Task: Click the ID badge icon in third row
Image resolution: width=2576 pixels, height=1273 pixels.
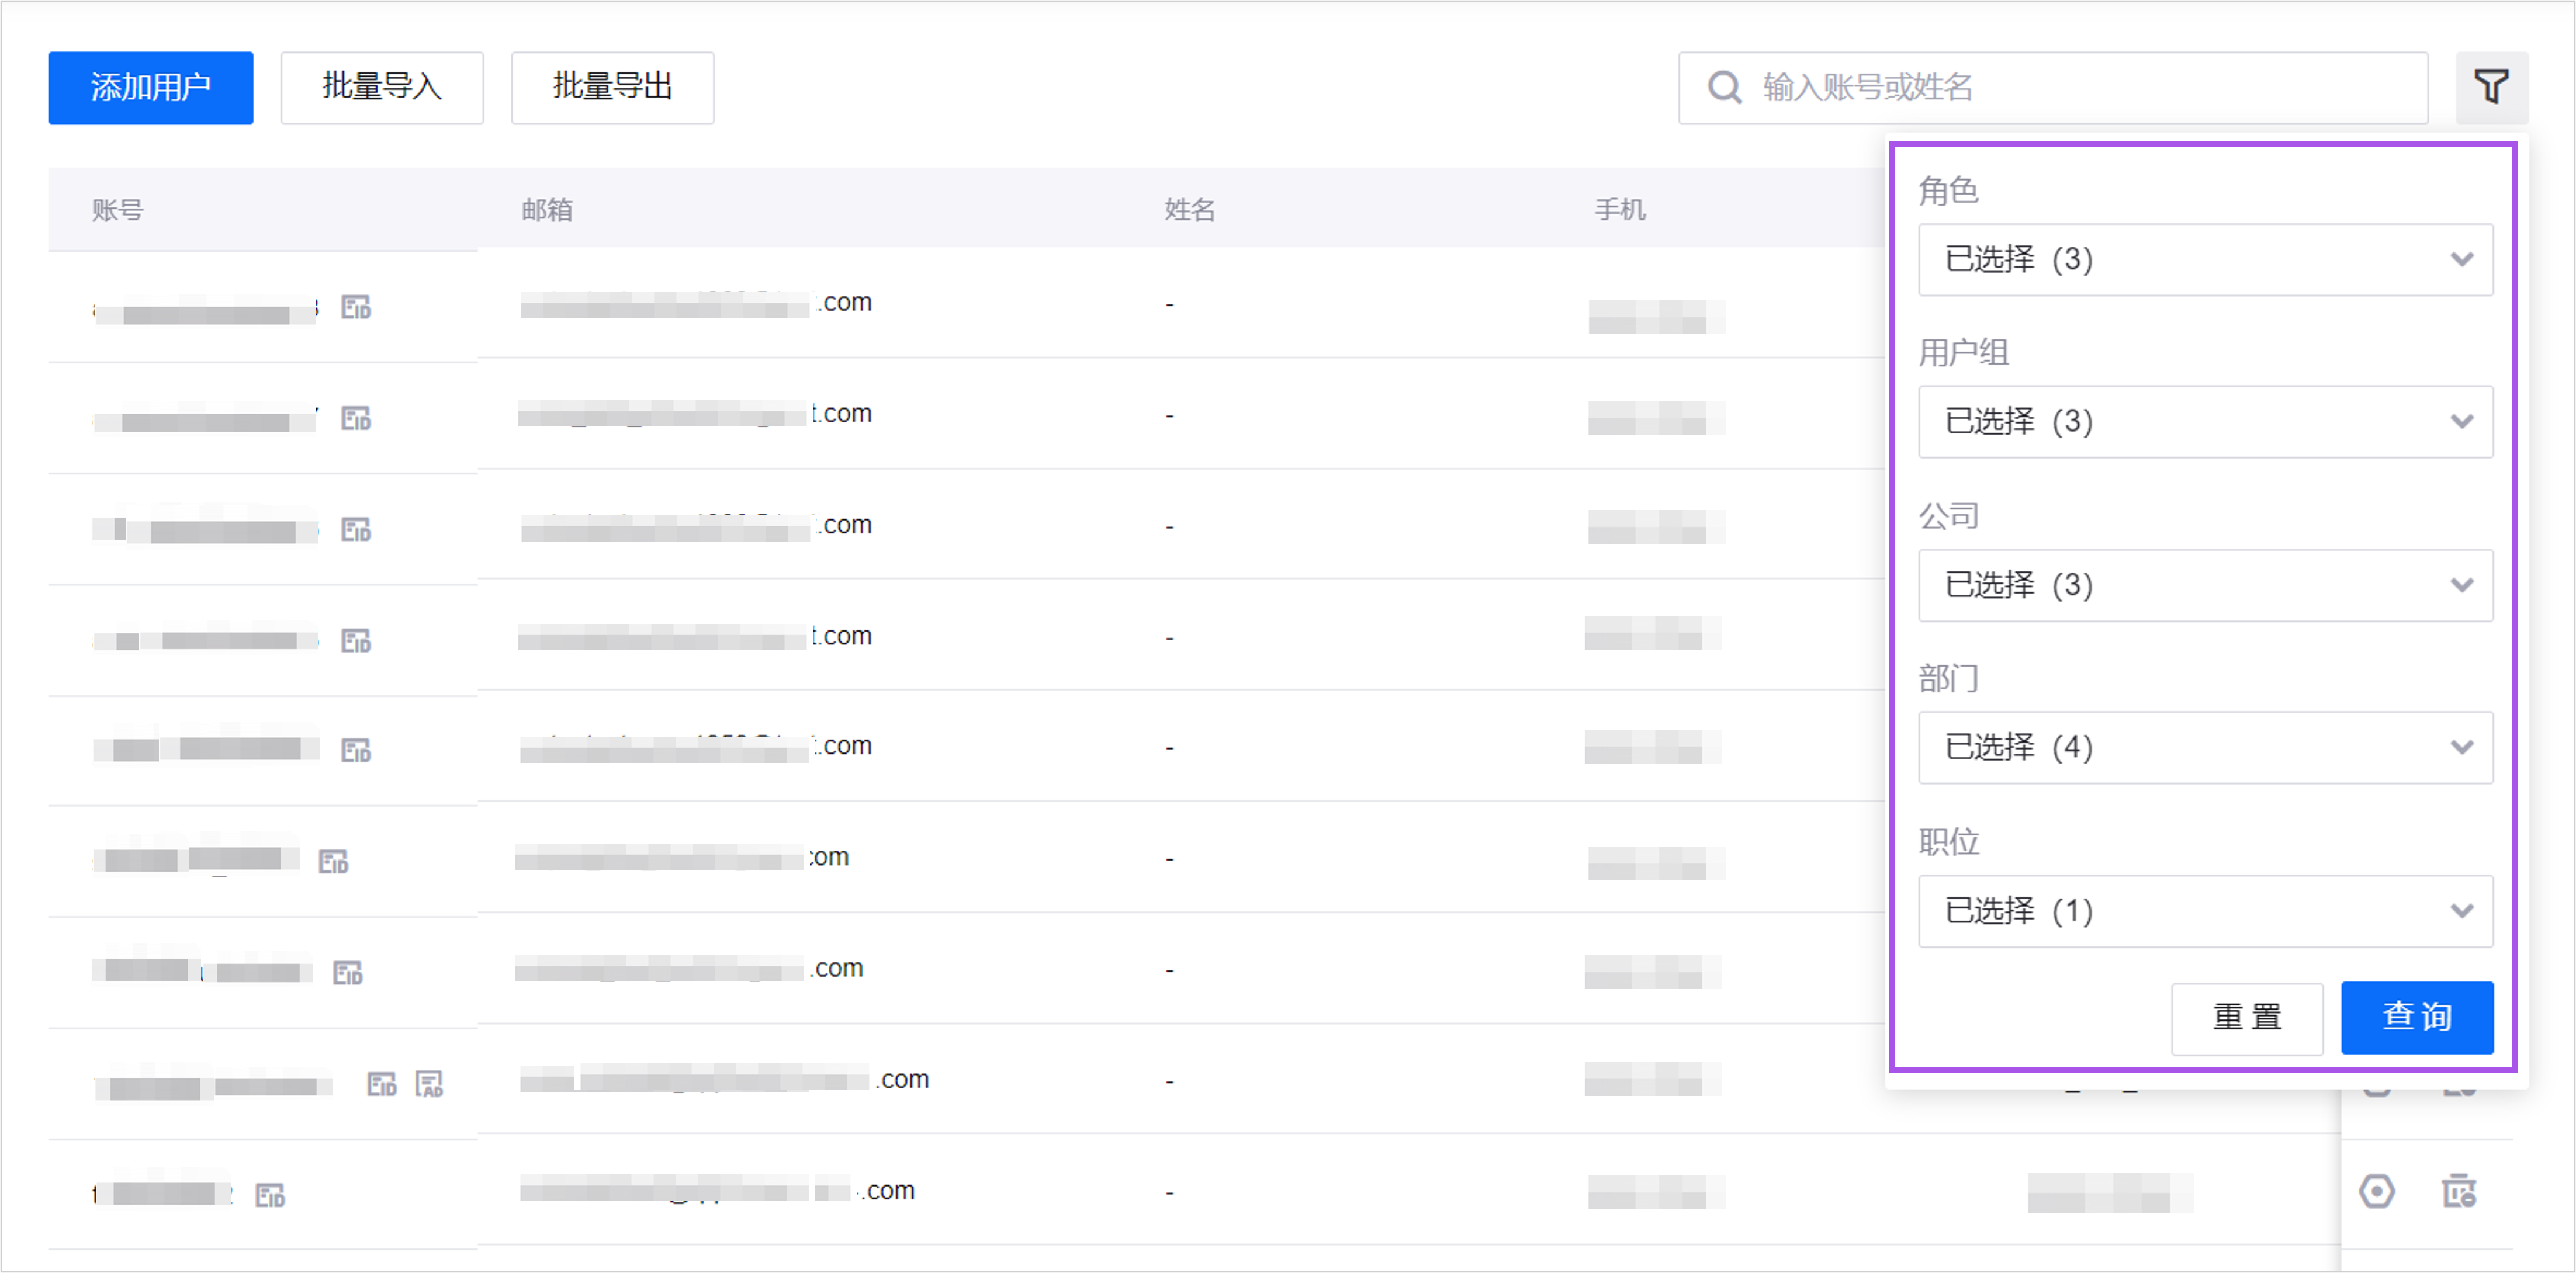Action: click(x=356, y=529)
